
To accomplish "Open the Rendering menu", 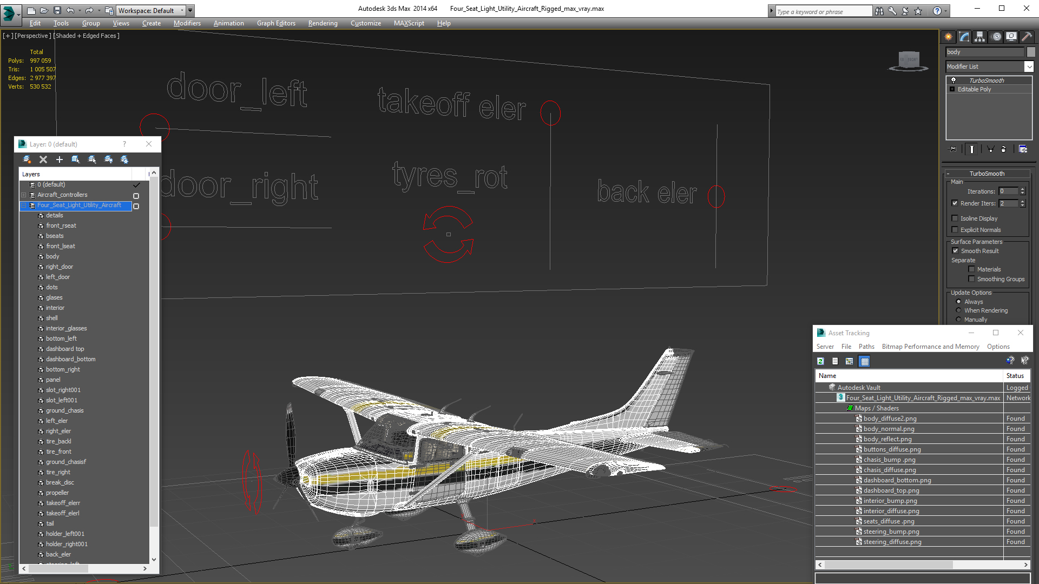I will pos(323,23).
